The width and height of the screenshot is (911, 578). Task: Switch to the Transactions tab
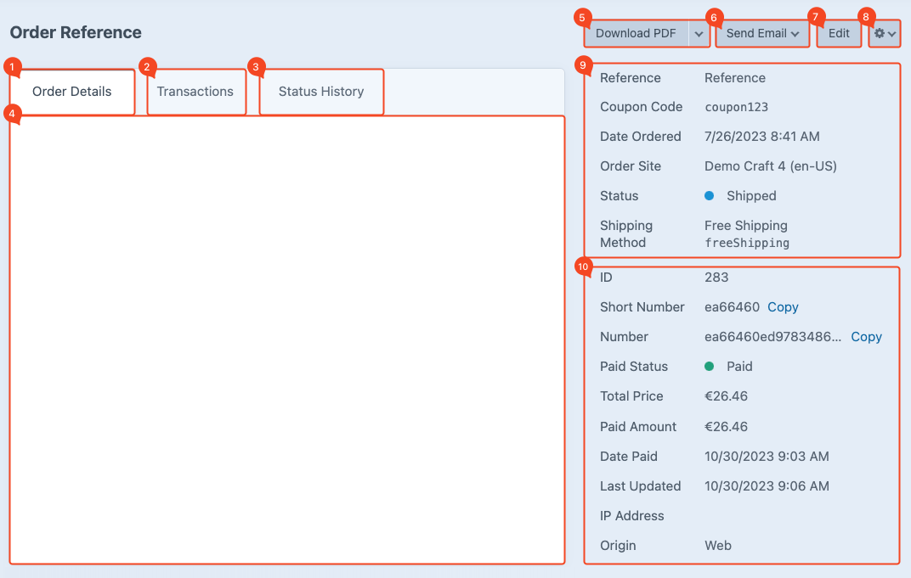tap(195, 92)
